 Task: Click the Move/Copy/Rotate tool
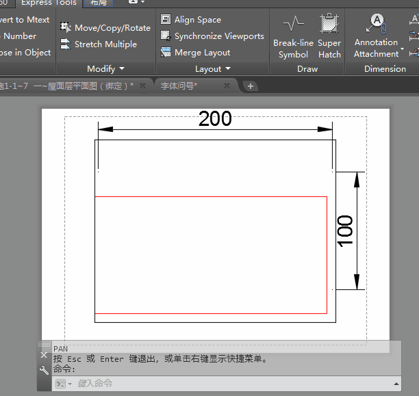pyautogui.click(x=105, y=28)
